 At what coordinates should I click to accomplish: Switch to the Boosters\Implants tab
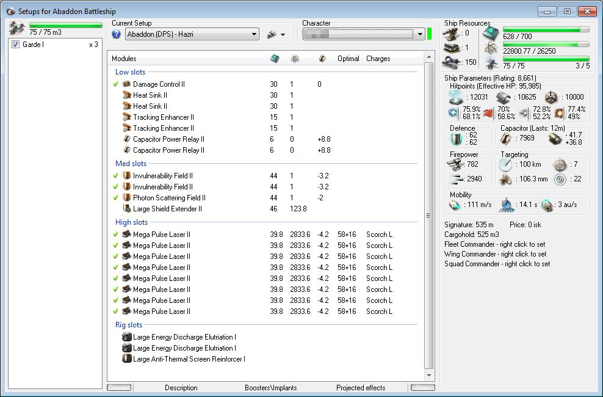pos(271,388)
